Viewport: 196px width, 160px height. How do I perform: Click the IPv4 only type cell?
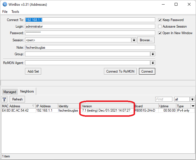pos(185,110)
